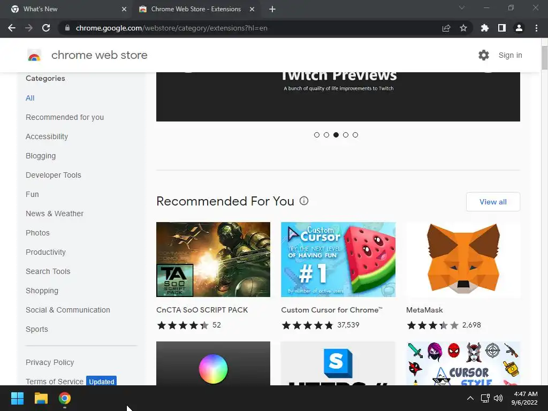This screenshot has width=548, height=411.
Task: Open the Developer Tools category
Action: coord(54,175)
